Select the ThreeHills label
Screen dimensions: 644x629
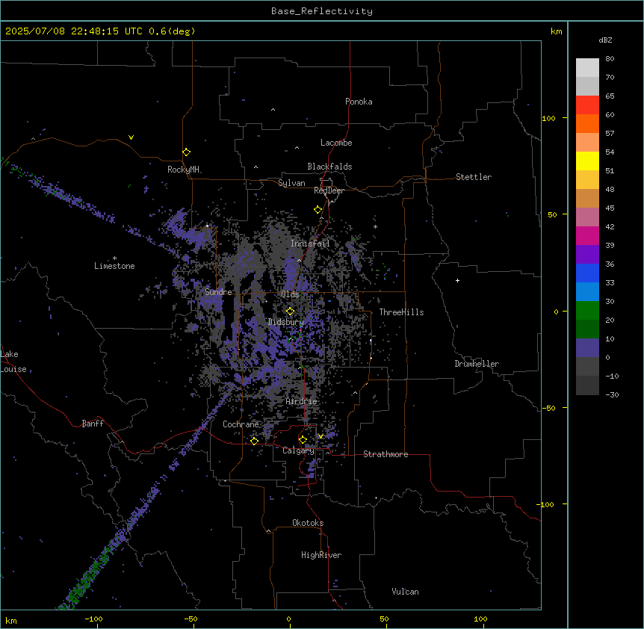click(x=401, y=312)
